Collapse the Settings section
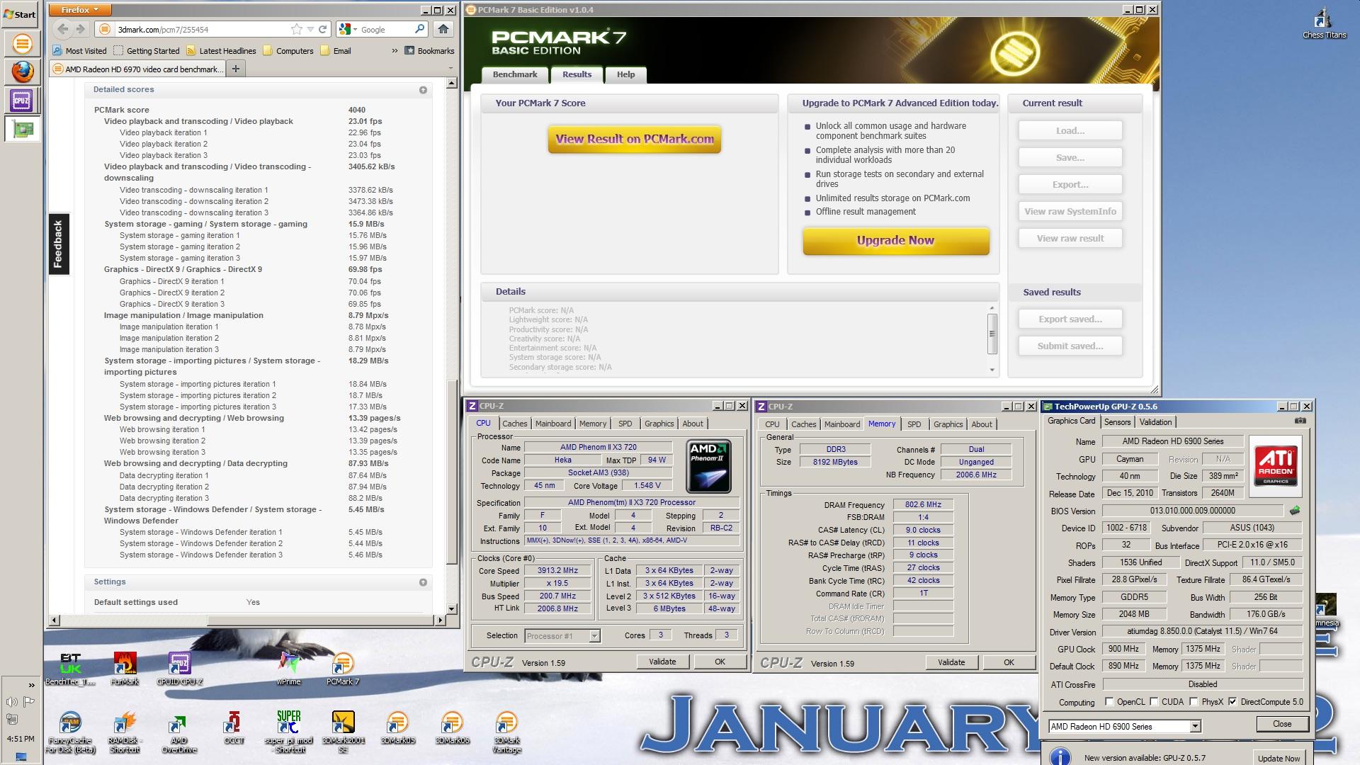 (x=423, y=582)
